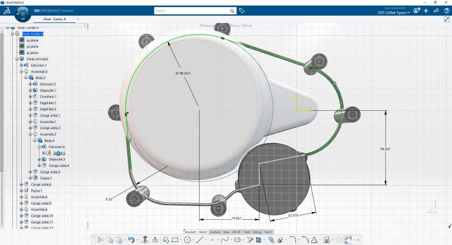452x245 pixels.
Task: Select the xy plane tree item
Action: (x=32, y=41)
